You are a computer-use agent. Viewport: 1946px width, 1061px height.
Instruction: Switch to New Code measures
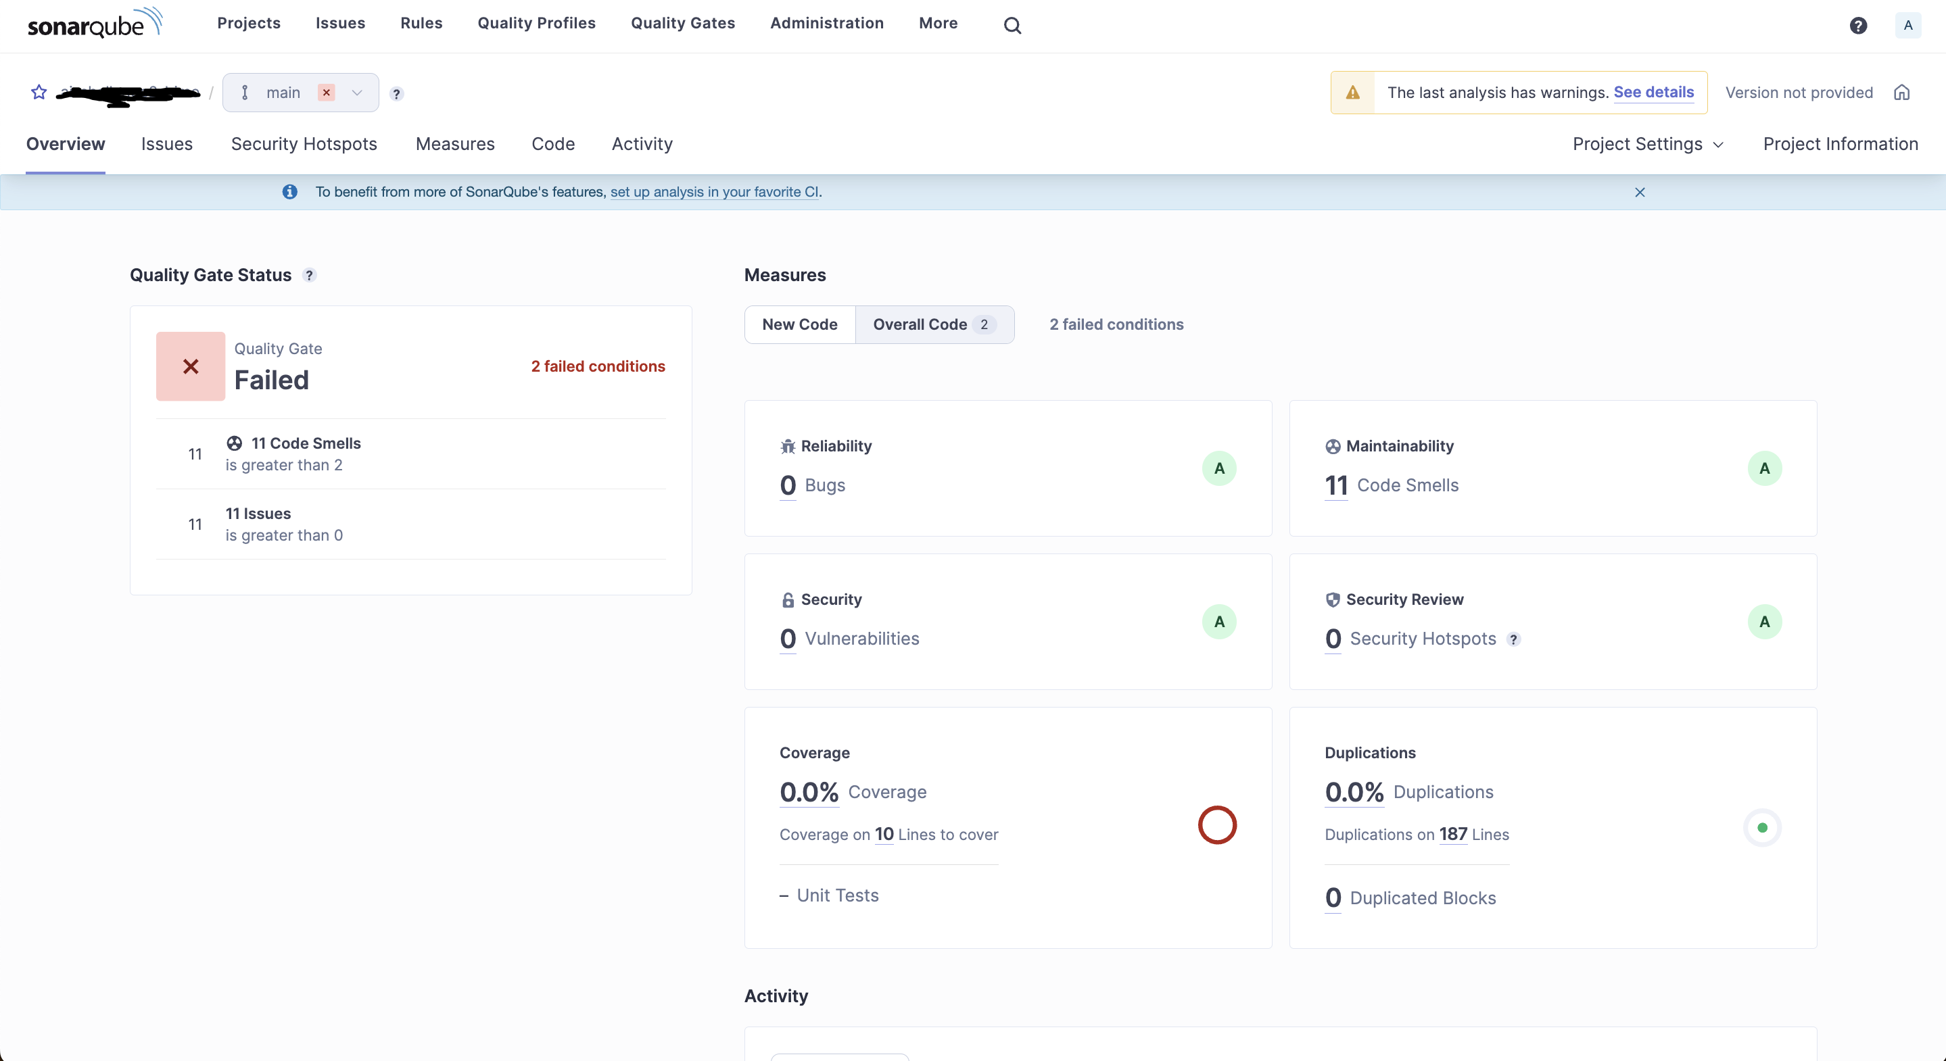coord(799,324)
